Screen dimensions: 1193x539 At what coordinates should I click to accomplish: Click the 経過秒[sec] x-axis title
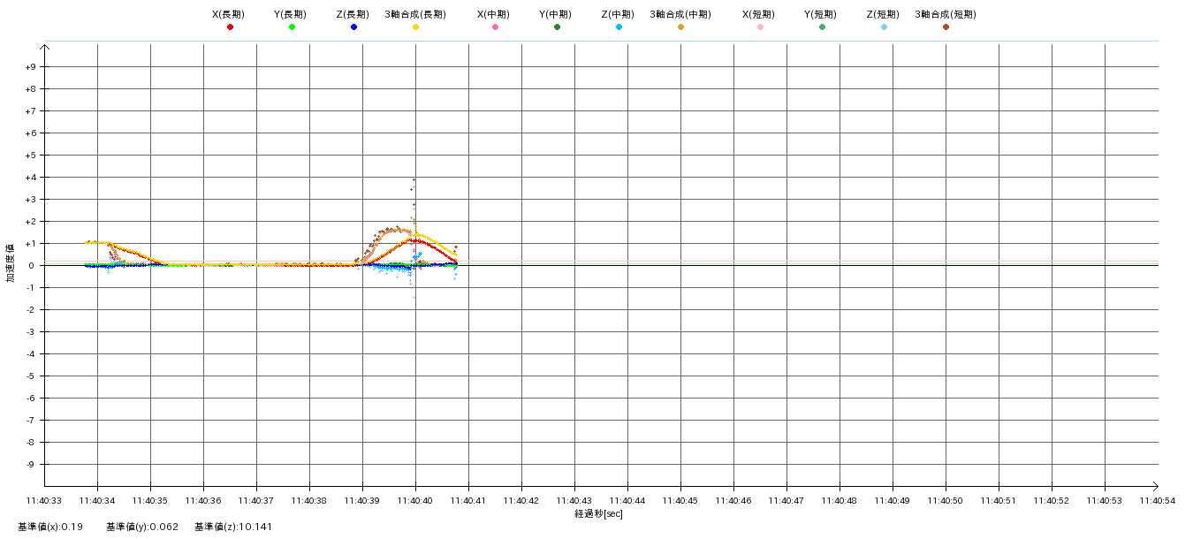(x=598, y=514)
